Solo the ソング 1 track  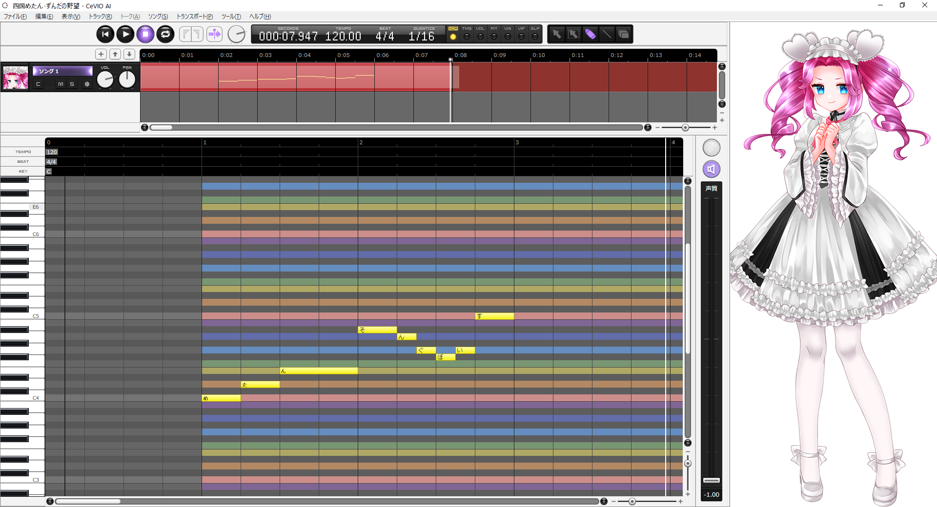point(72,84)
